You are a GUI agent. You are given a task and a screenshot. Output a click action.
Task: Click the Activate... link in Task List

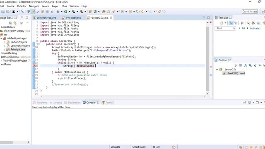click(x=255, y=28)
